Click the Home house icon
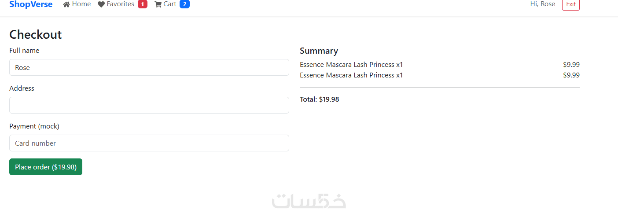The width and height of the screenshot is (618, 213). (x=66, y=4)
